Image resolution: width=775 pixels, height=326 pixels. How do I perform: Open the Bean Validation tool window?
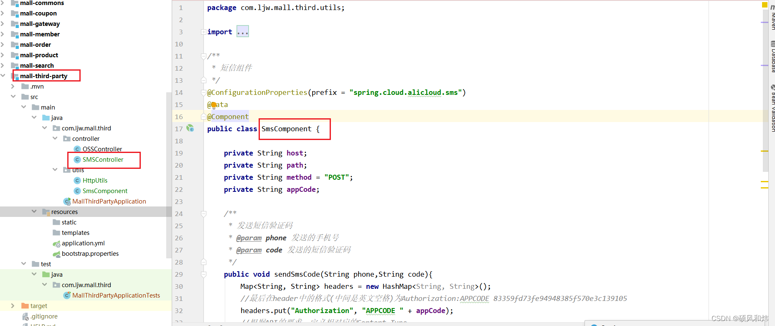point(772,108)
